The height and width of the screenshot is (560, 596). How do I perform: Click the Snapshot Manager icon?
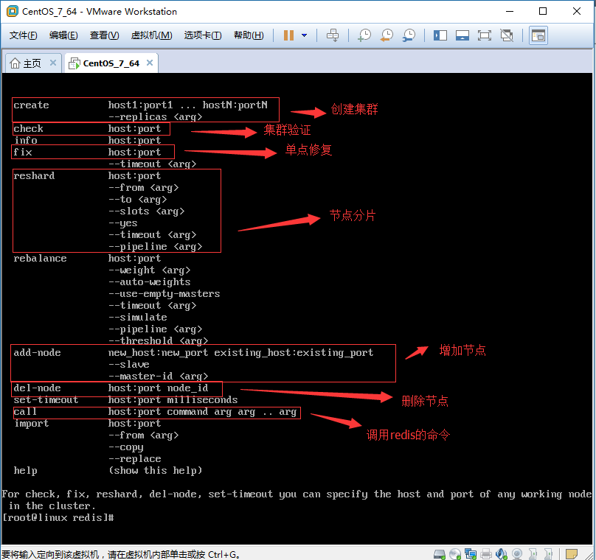(x=409, y=35)
